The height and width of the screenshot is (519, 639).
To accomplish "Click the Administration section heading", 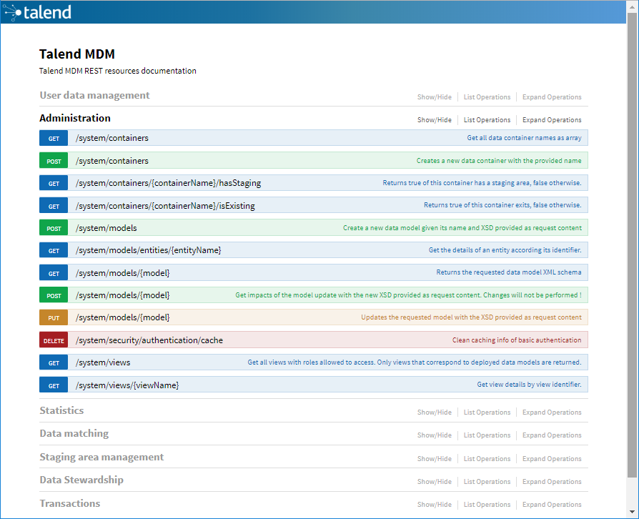I will (75, 118).
